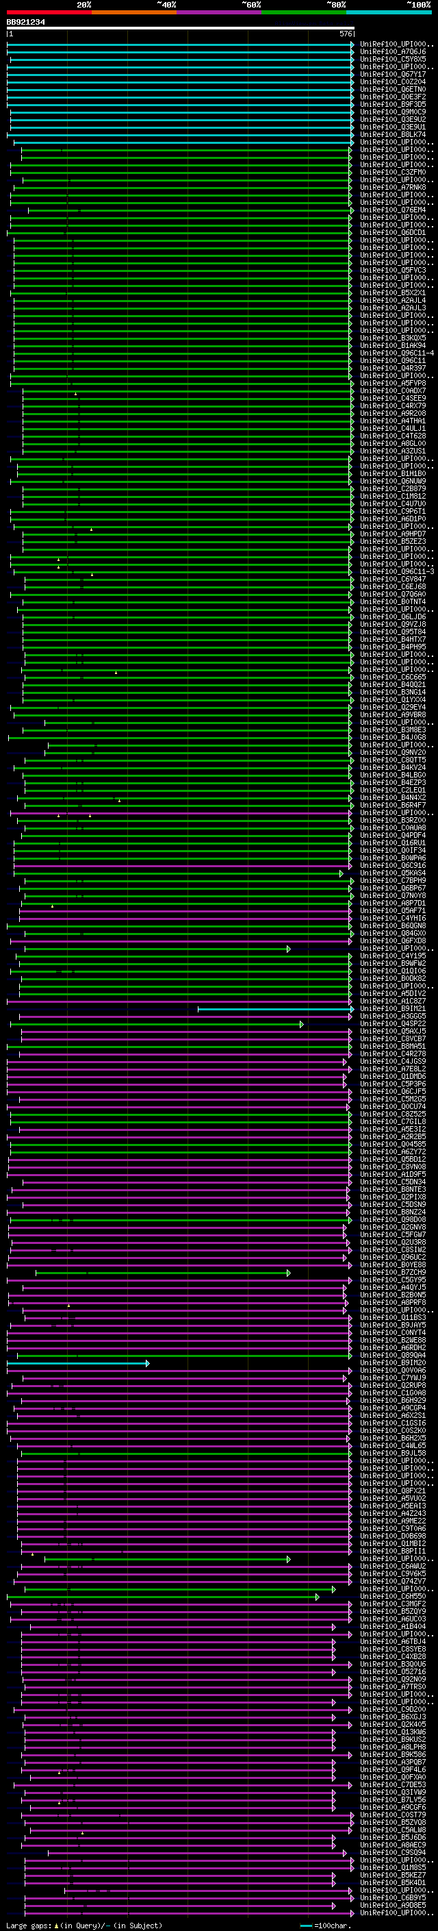Screen dimensions: 438x1931
Task: Select the UniRef100_B6XGJ3 label
Action: (393, 1717)
